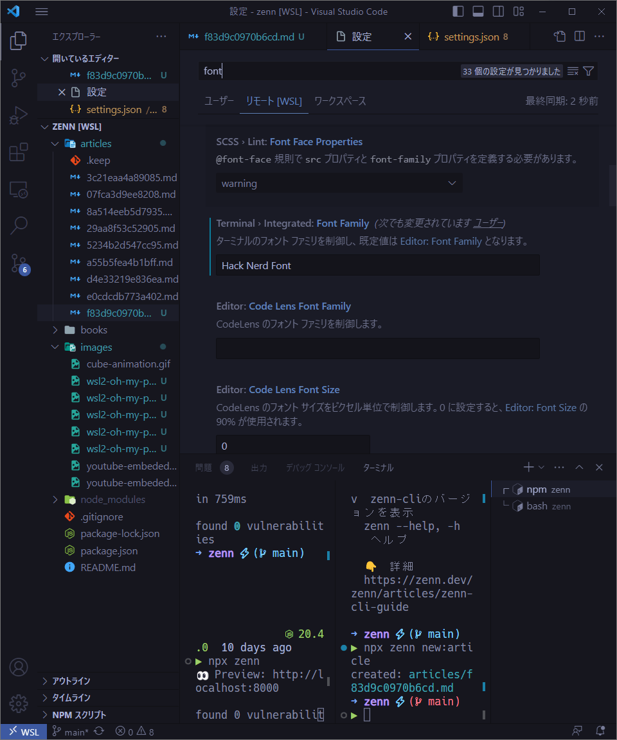Open Run and Debug view icon
Viewport: 617px width, 740px height.
(x=19, y=115)
